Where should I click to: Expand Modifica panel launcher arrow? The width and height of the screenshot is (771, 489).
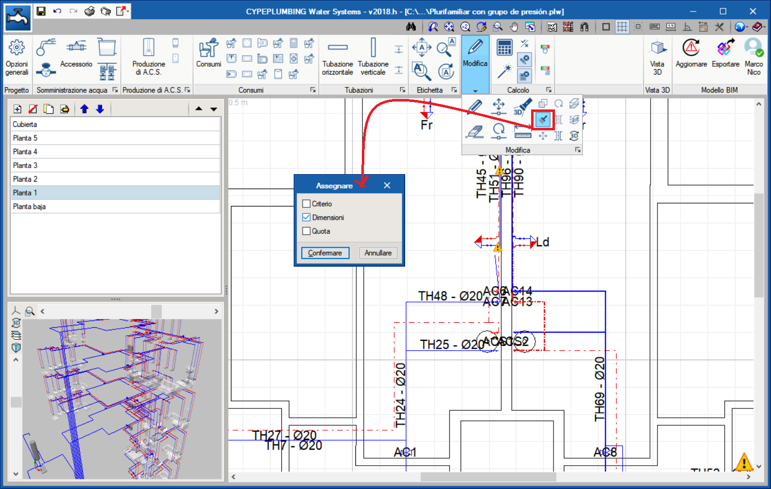[577, 150]
